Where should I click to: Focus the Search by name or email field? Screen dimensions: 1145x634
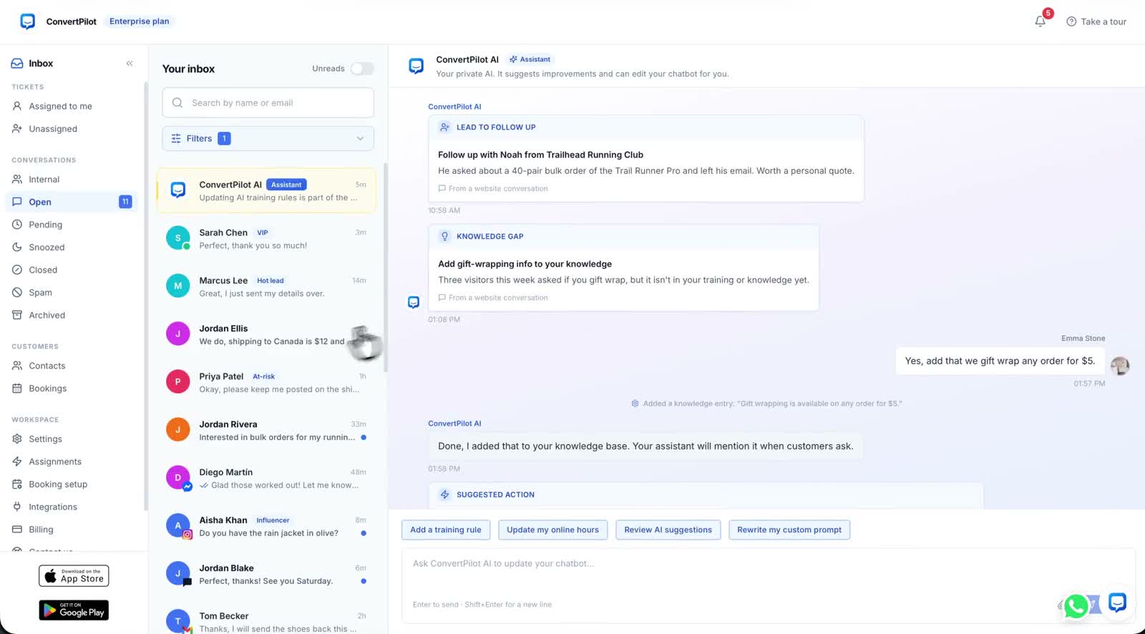click(268, 103)
